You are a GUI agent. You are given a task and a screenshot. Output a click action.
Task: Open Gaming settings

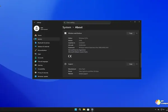(x=40, y=65)
